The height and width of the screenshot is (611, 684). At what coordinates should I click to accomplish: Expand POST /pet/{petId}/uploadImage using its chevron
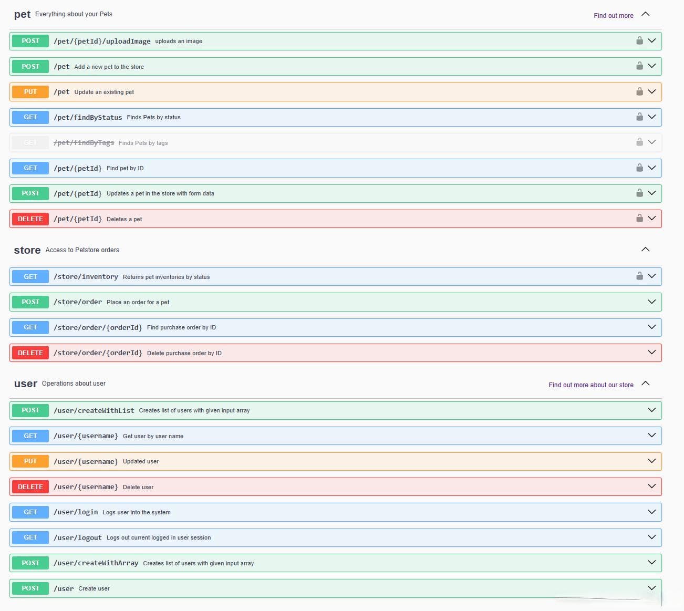click(652, 40)
